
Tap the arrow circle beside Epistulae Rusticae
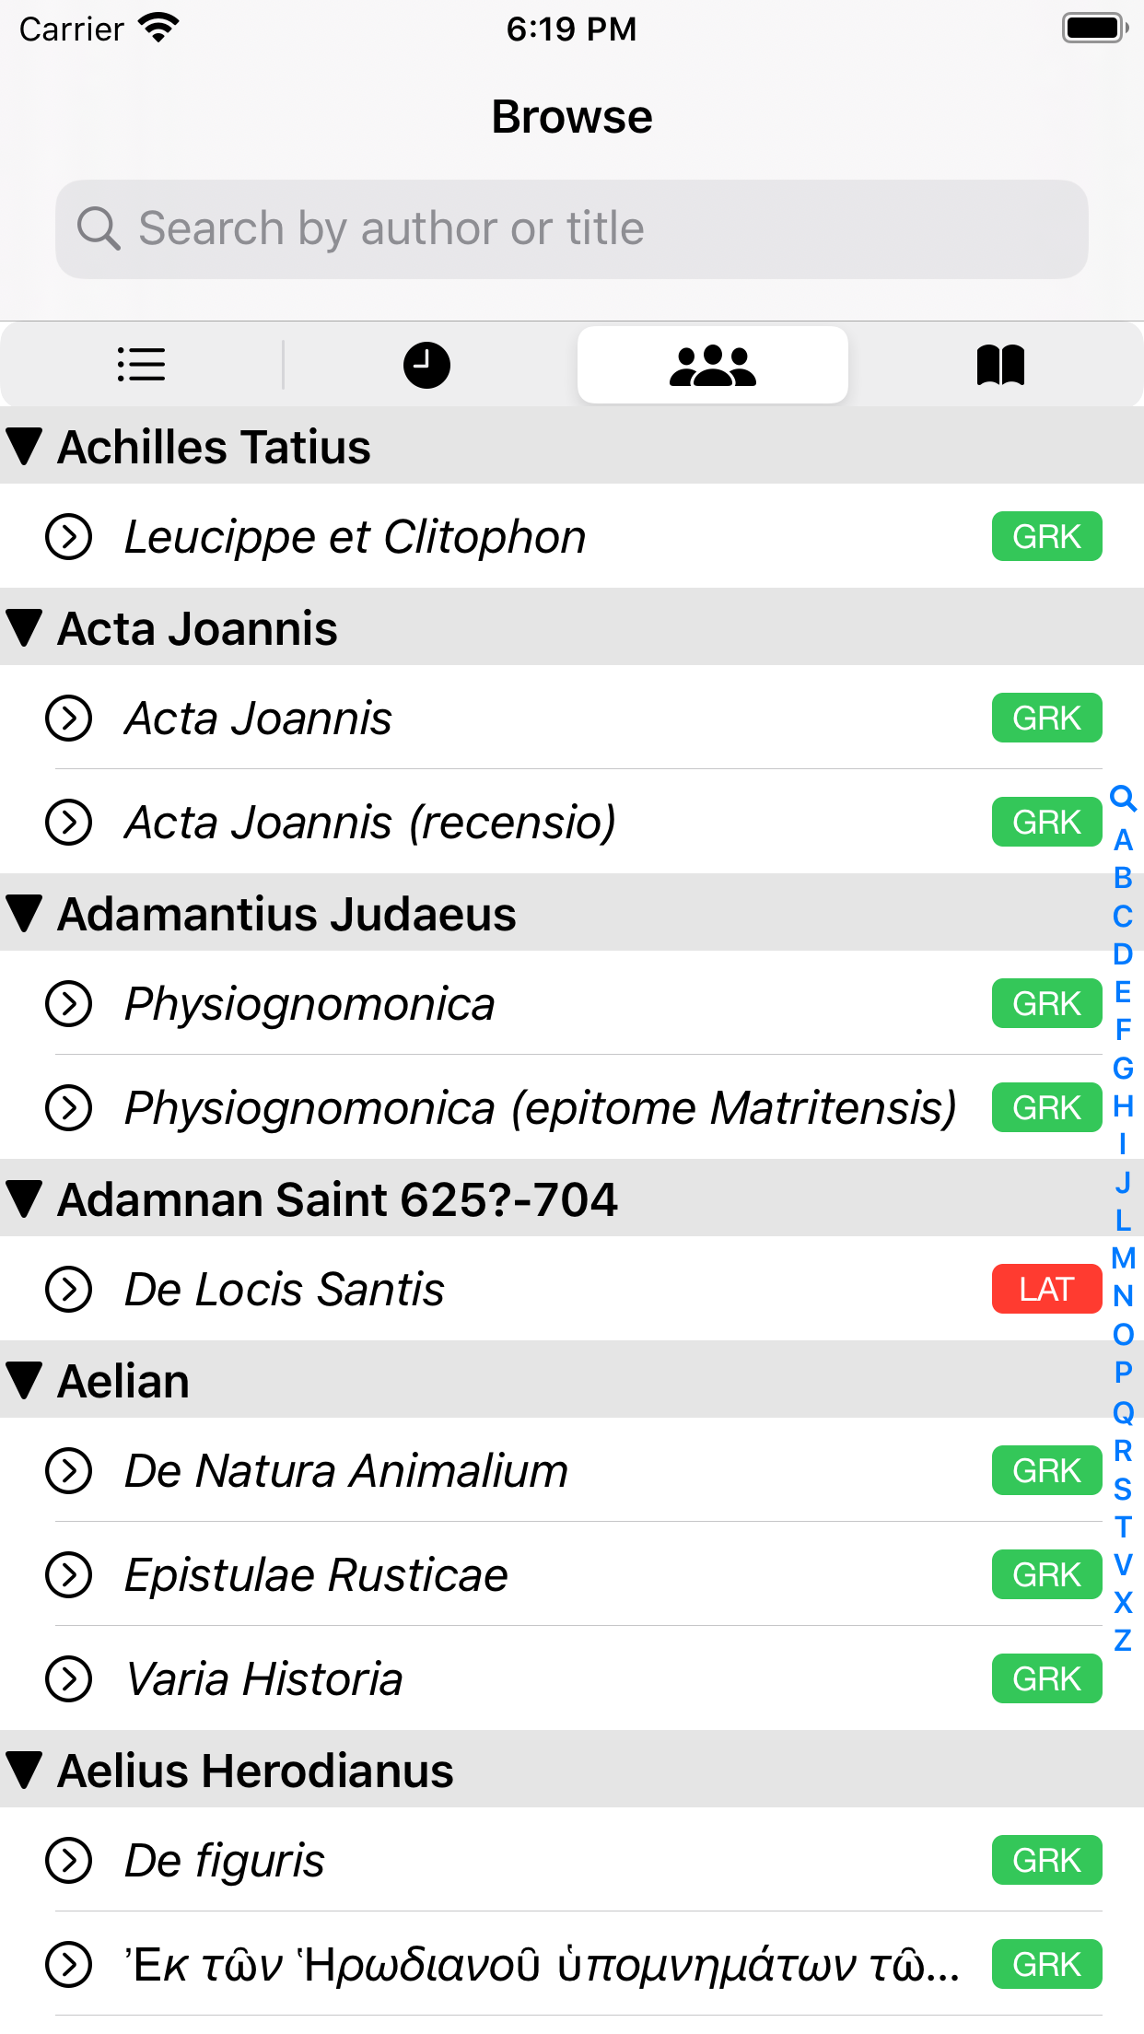(69, 1574)
